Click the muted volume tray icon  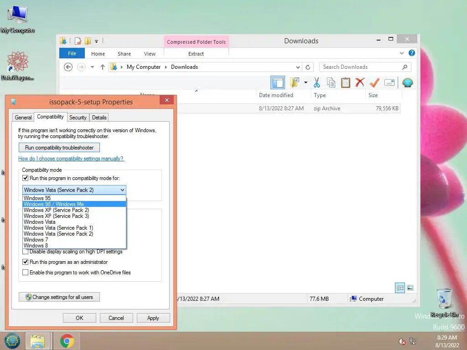(402, 341)
